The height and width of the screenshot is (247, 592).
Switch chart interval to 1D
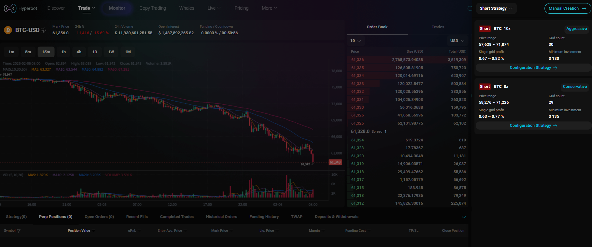pyautogui.click(x=95, y=52)
